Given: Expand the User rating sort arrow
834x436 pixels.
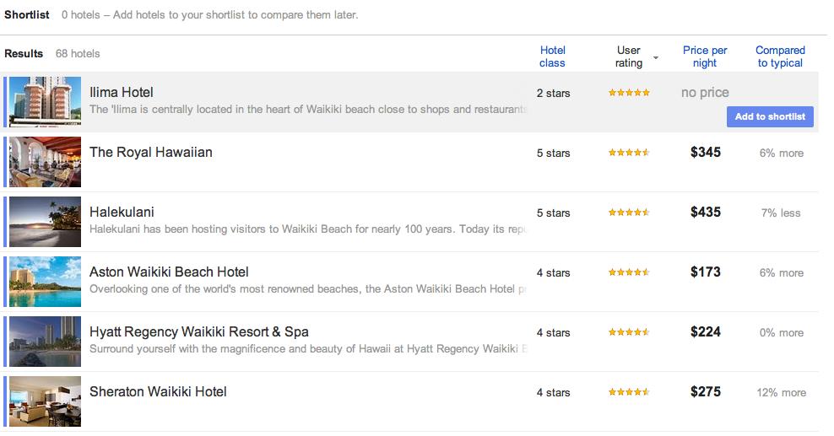Looking at the screenshot, I should [x=656, y=58].
